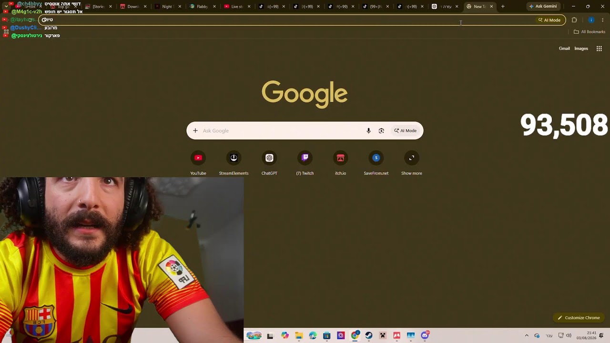Click AI Mode in the address bar
The width and height of the screenshot is (610, 343).
click(x=549, y=20)
